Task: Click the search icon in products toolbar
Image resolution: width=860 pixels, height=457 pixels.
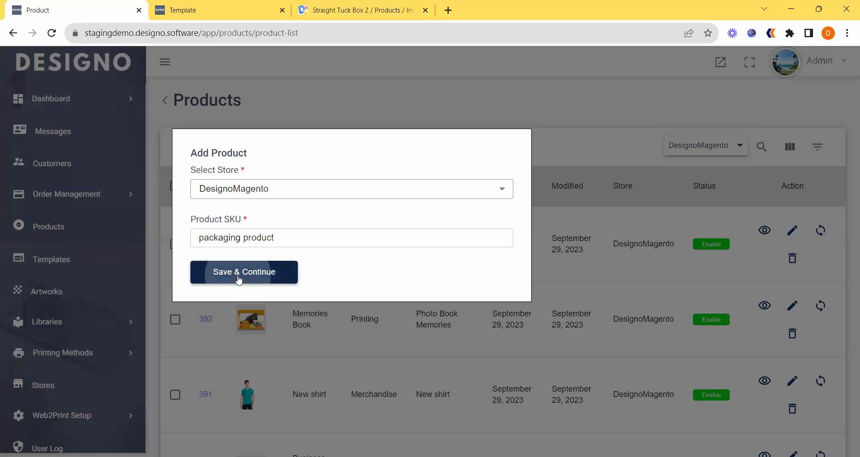Action: 761,147
